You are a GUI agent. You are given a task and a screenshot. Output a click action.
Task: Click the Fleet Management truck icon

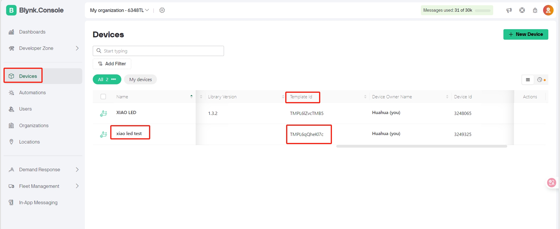click(x=11, y=186)
